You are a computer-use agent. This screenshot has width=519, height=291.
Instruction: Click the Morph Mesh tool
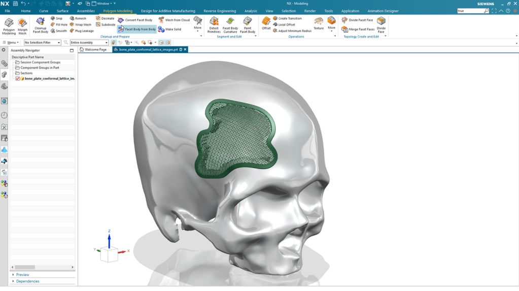pos(22,26)
